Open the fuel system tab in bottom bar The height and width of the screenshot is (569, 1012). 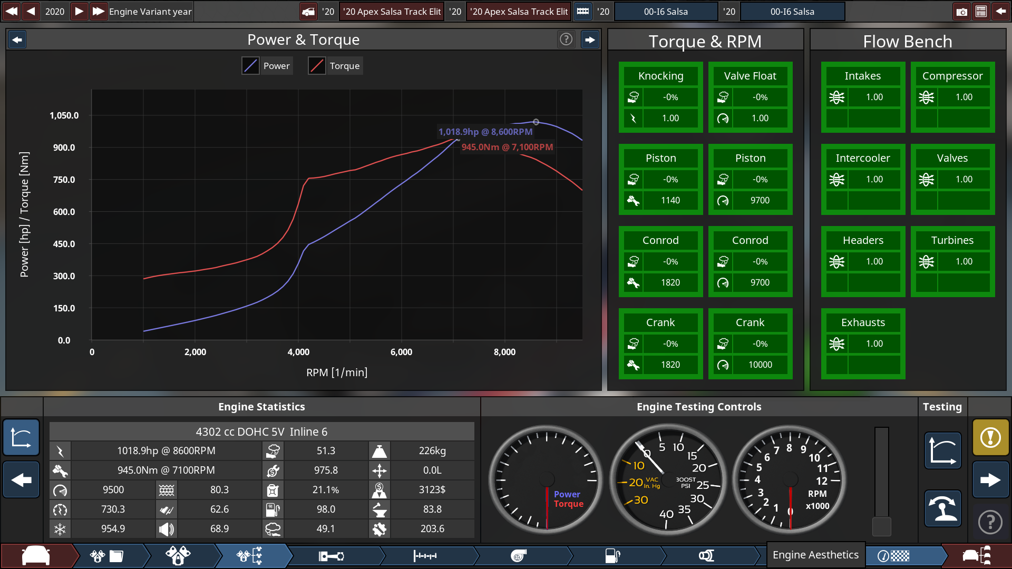[612, 556]
